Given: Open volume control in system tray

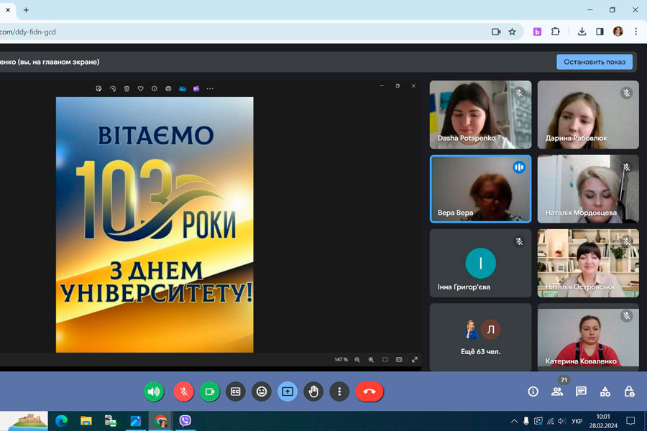Looking at the screenshot, I should pyautogui.click(x=561, y=421).
